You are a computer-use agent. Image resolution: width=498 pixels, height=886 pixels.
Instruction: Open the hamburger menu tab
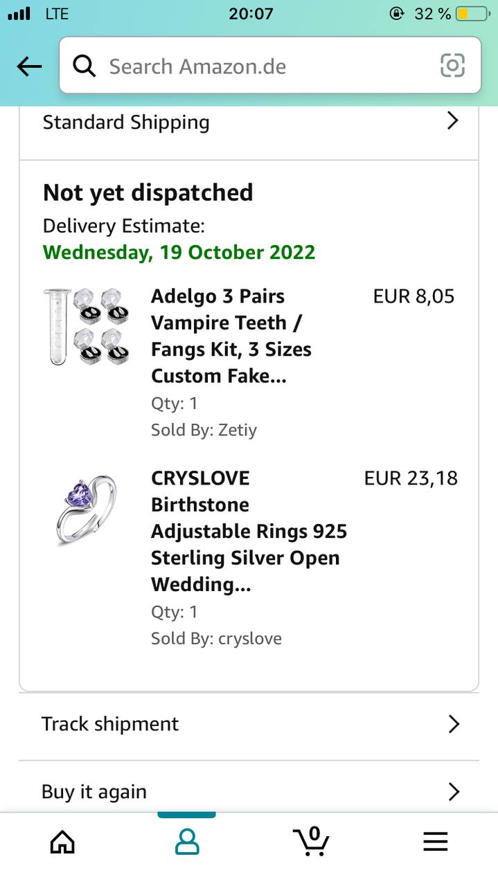coord(435,842)
